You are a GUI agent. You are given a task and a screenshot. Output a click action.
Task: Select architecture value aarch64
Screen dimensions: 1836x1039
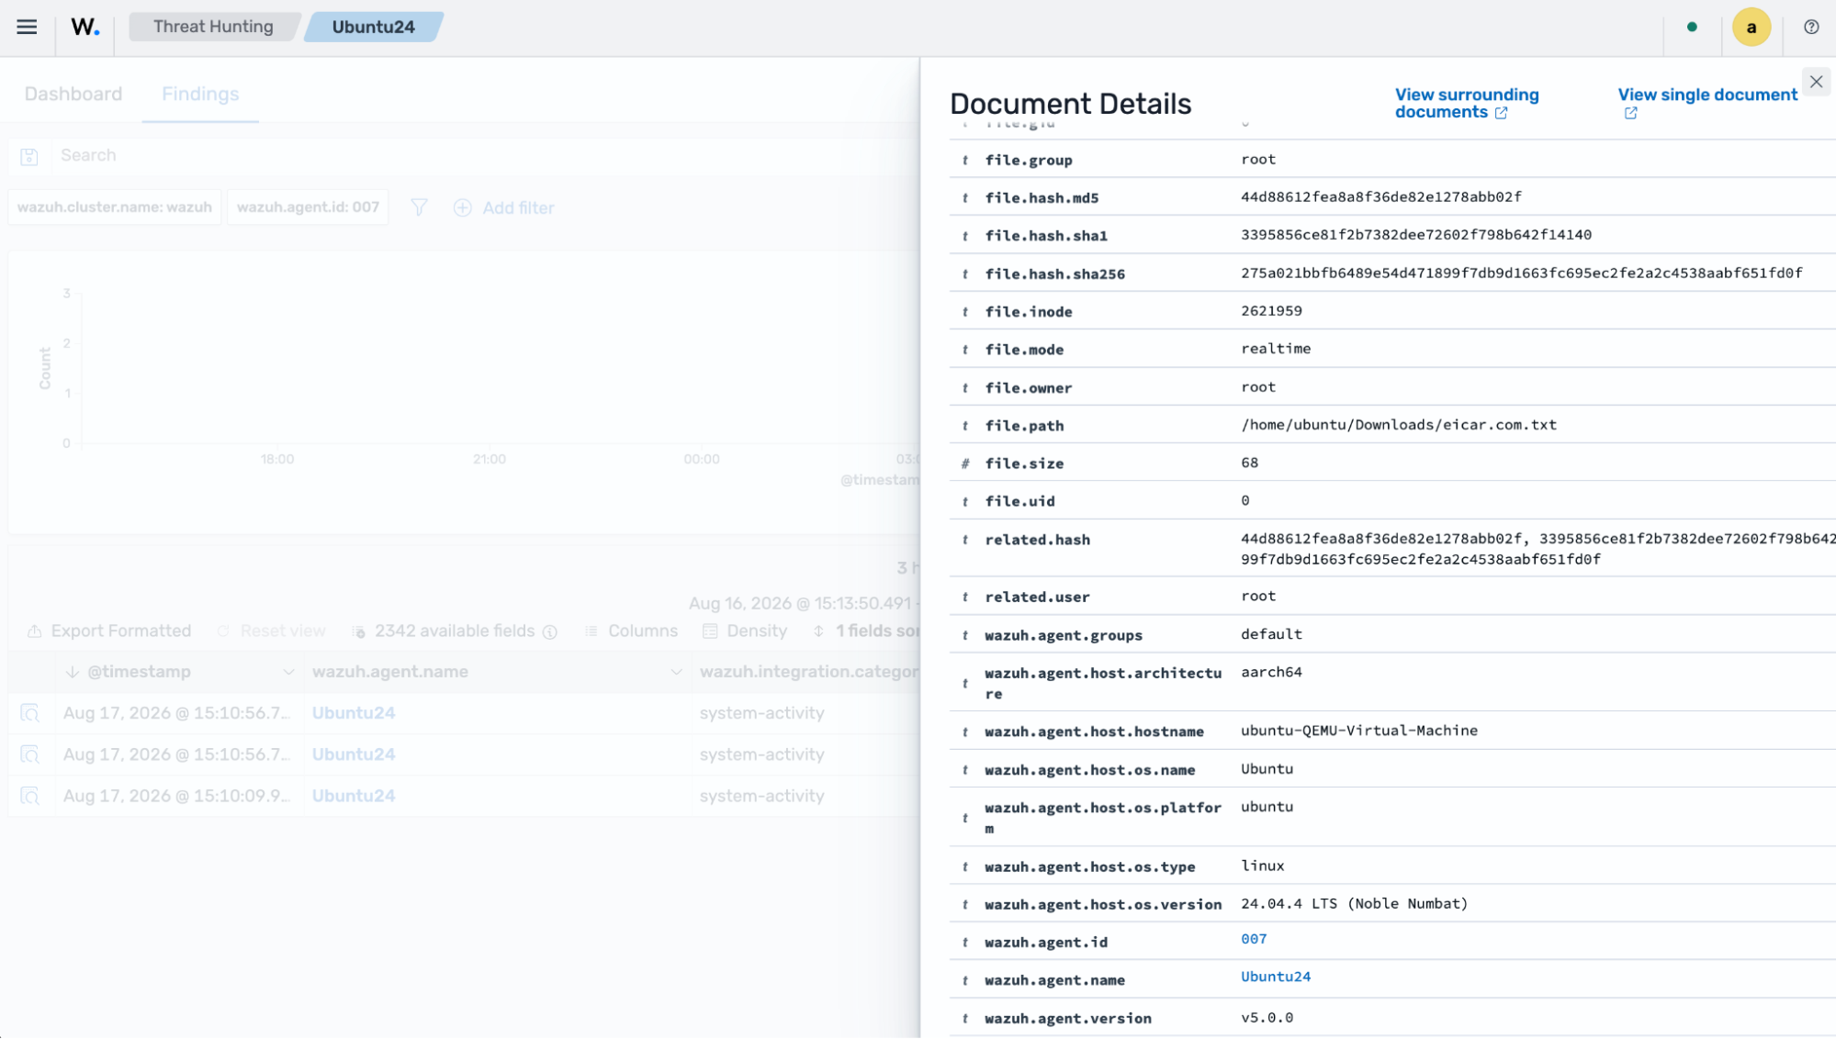click(1271, 672)
